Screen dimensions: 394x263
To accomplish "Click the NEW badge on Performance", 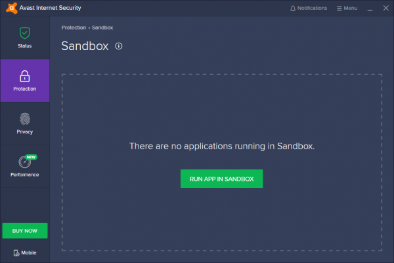I will pyautogui.click(x=32, y=157).
